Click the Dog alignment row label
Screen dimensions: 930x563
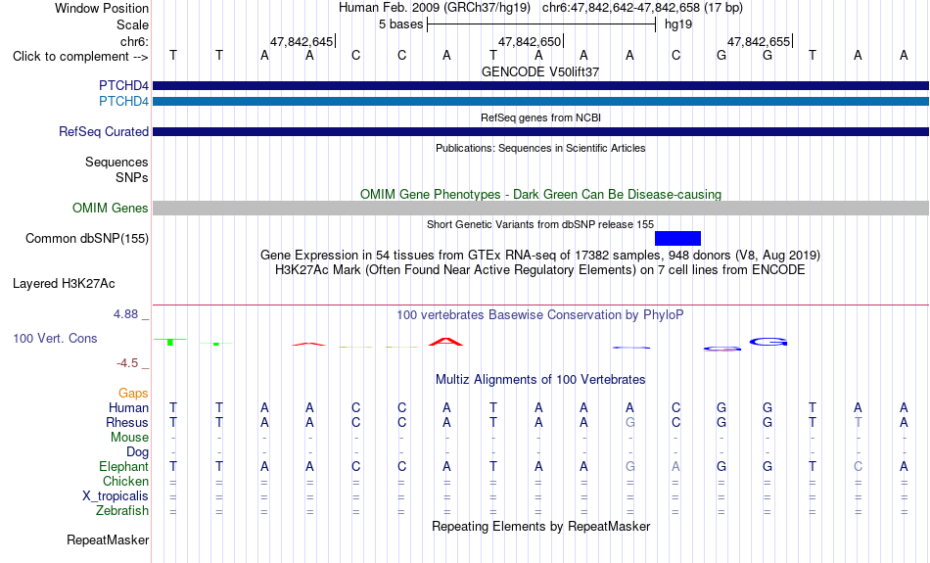(137, 452)
